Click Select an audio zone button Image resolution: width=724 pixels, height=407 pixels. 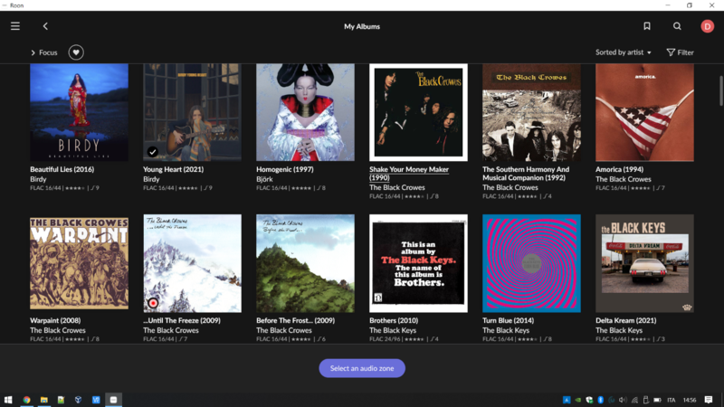pyautogui.click(x=362, y=368)
